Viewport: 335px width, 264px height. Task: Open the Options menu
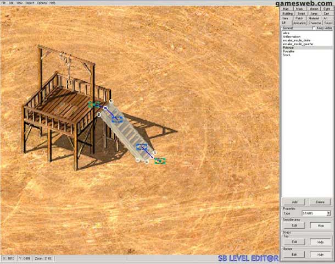tap(42, 3)
